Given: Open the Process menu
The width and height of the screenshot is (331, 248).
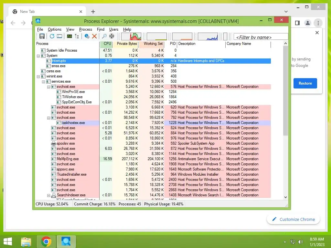Looking at the screenshot, I should pyautogui.click(x=85, y=29).
